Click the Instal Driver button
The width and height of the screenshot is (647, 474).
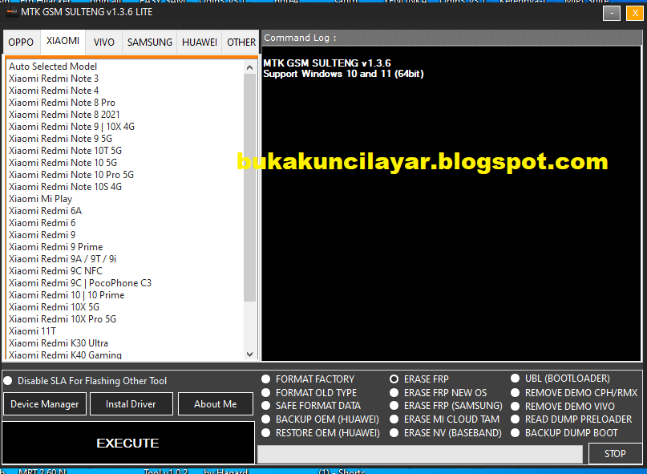tap(131, 403)
